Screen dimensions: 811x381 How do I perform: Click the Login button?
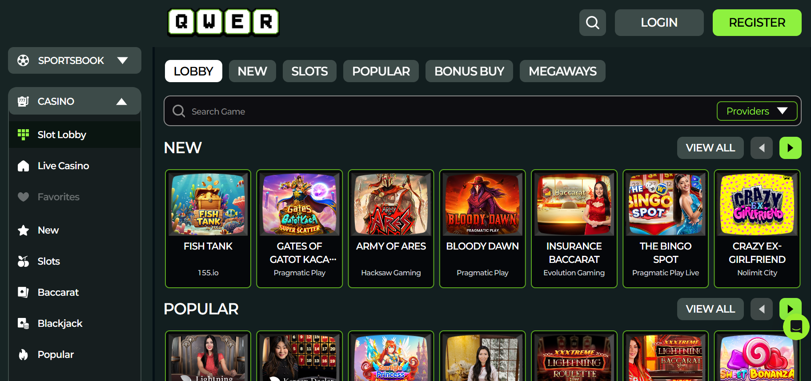click(659, 23)
